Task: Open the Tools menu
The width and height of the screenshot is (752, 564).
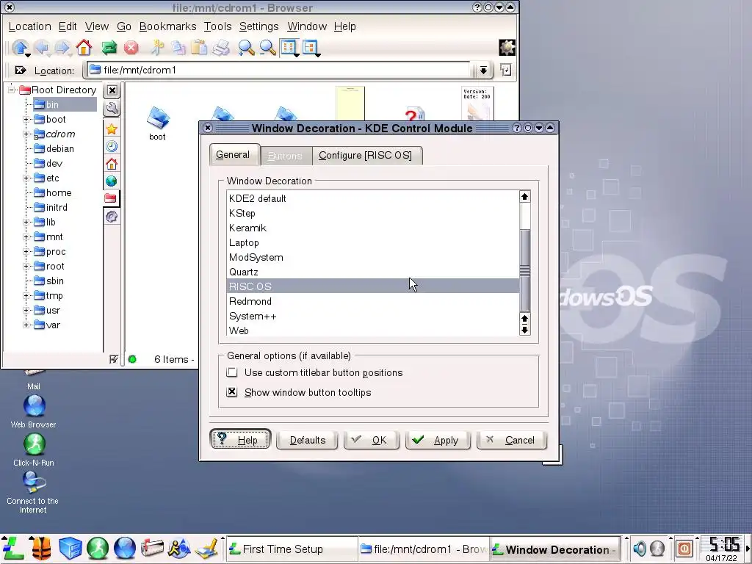Action: [217, 26]
